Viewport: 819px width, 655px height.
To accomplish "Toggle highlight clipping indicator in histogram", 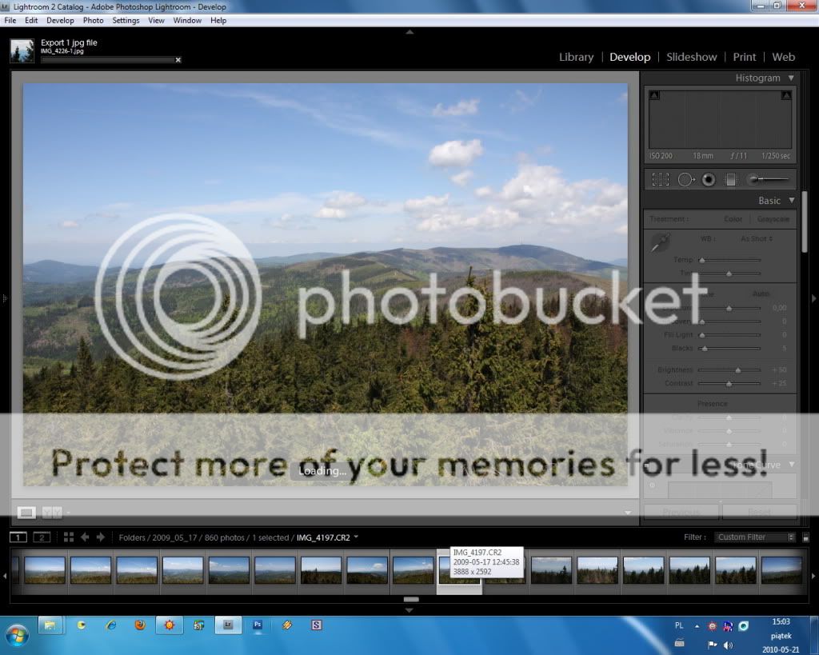I will coord(786,95).
